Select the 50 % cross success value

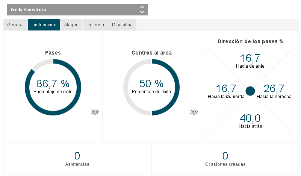point(151,83)
